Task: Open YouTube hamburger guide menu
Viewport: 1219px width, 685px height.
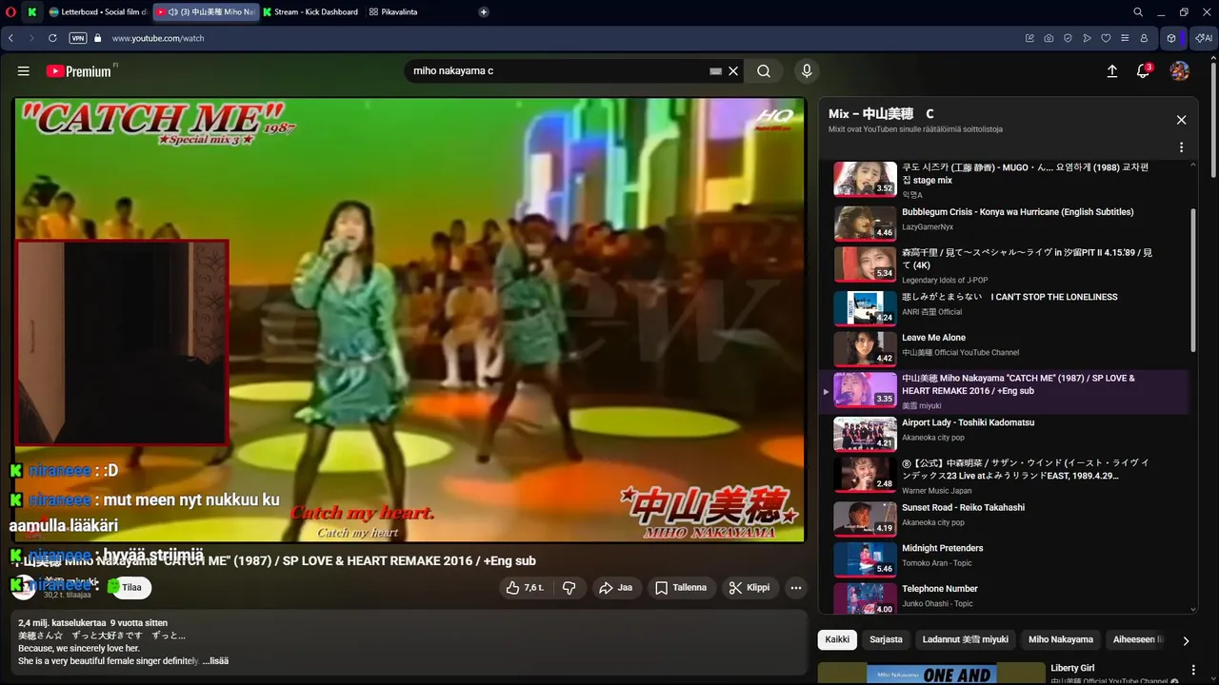Action: [x=24, y=70]
